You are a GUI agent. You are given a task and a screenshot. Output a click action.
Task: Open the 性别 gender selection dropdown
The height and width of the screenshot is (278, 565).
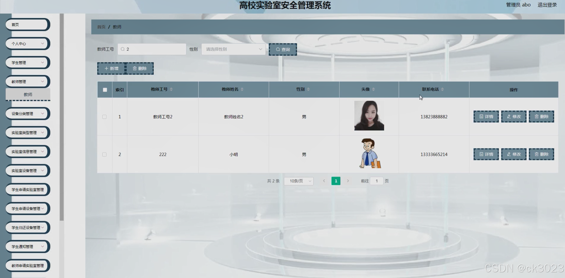[x=233, y=49]
